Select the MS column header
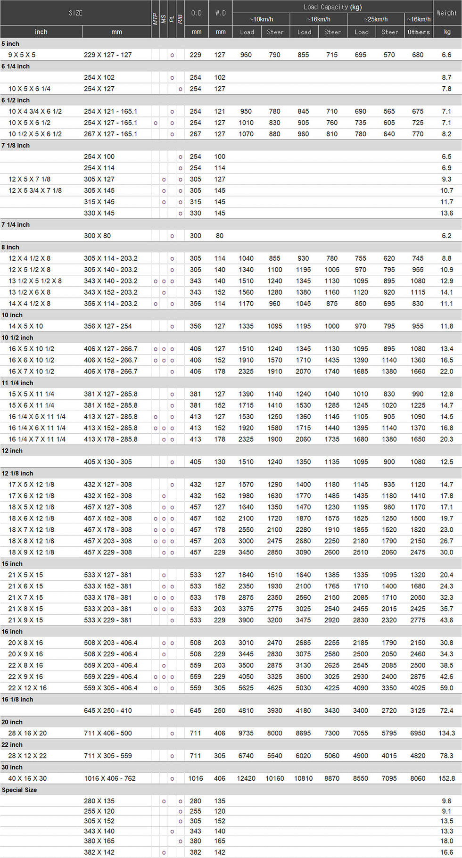 tap(164, 19)
